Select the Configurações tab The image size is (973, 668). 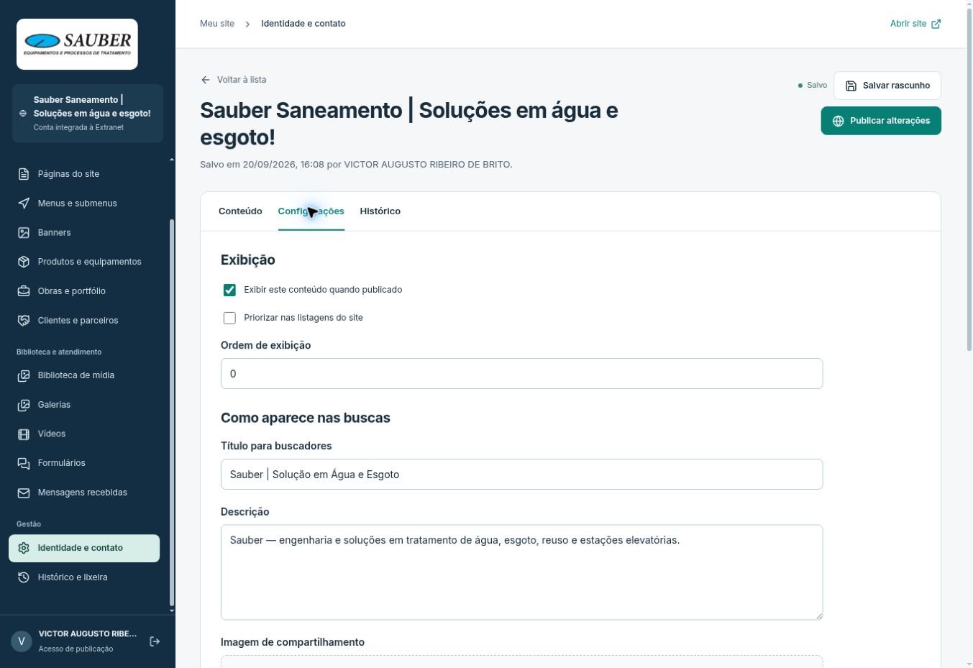(311, 211)
